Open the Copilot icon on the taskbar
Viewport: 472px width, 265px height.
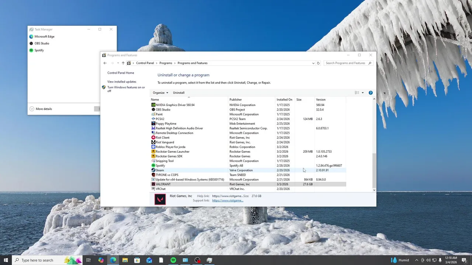coord(101,260)
